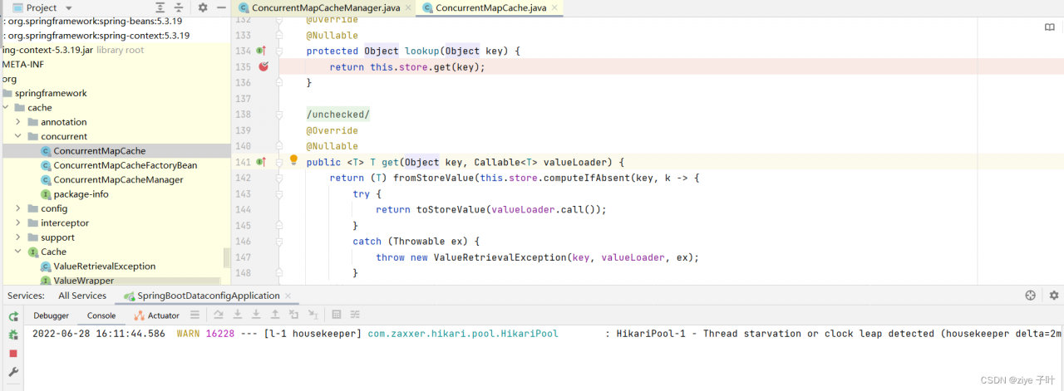The height and width of the screenshot is (391, 1064).
Task: Expand the config folder
Action: coord(18,208)
